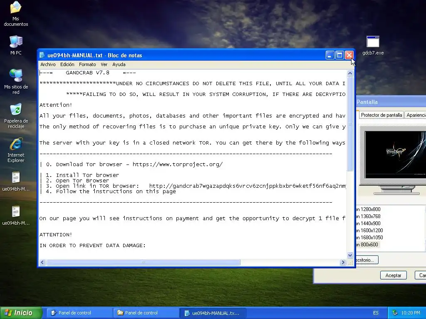426x319 pixels.
Task: Click the torproject.org URL text
Action: pyautogui.click(x=178, y=164)
